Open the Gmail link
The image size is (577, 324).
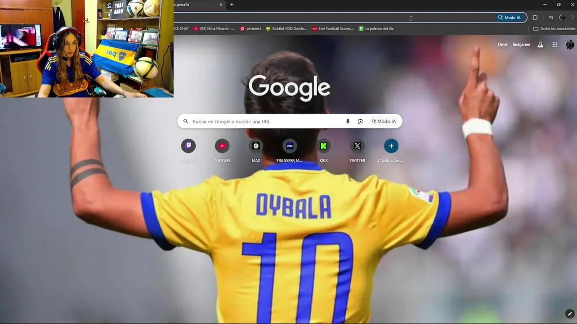coord(503,45)
